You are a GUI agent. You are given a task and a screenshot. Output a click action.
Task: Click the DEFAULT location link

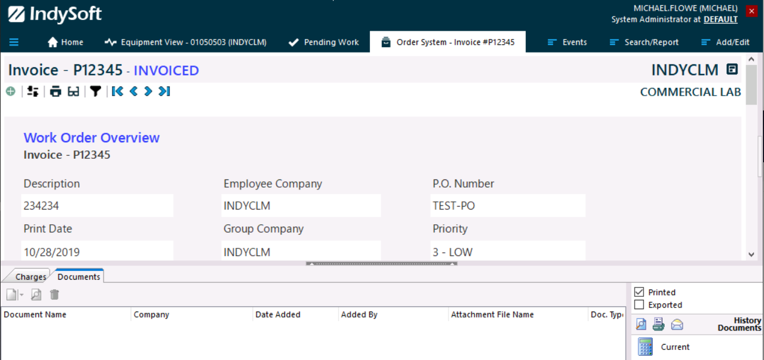coord(720,19)
